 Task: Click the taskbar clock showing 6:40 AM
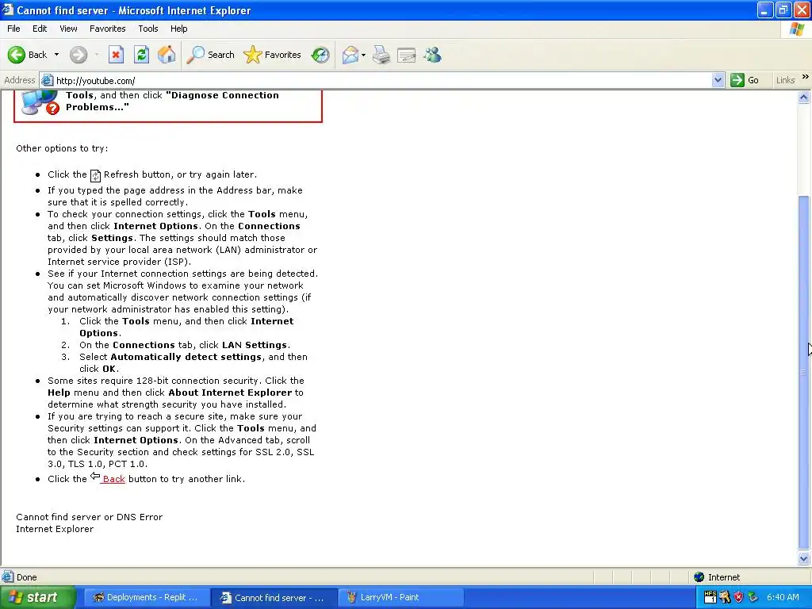click(783, 597)
